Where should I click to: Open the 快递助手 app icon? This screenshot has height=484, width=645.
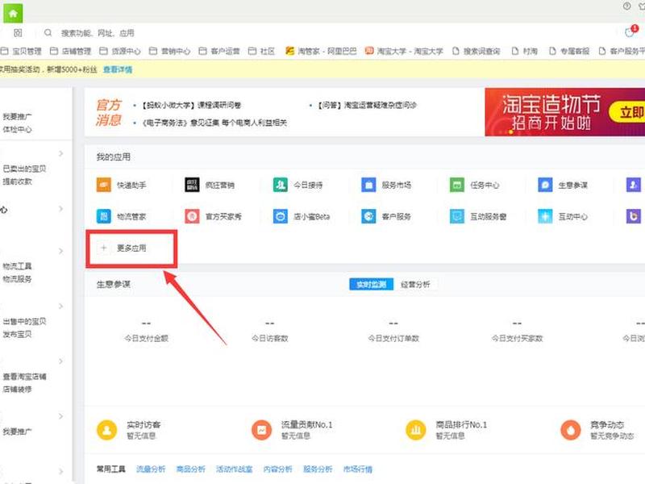coord(104,185)
